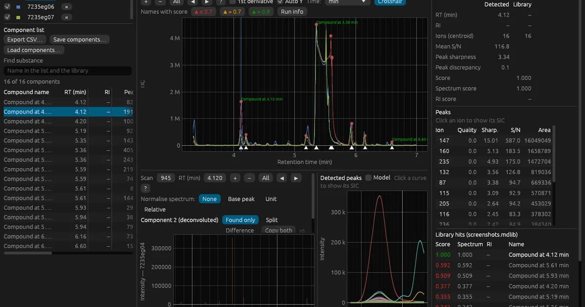Click the plus button beside the RT field
The width and height of the screenshot is (585, 307).
click(x=235, y=178)
